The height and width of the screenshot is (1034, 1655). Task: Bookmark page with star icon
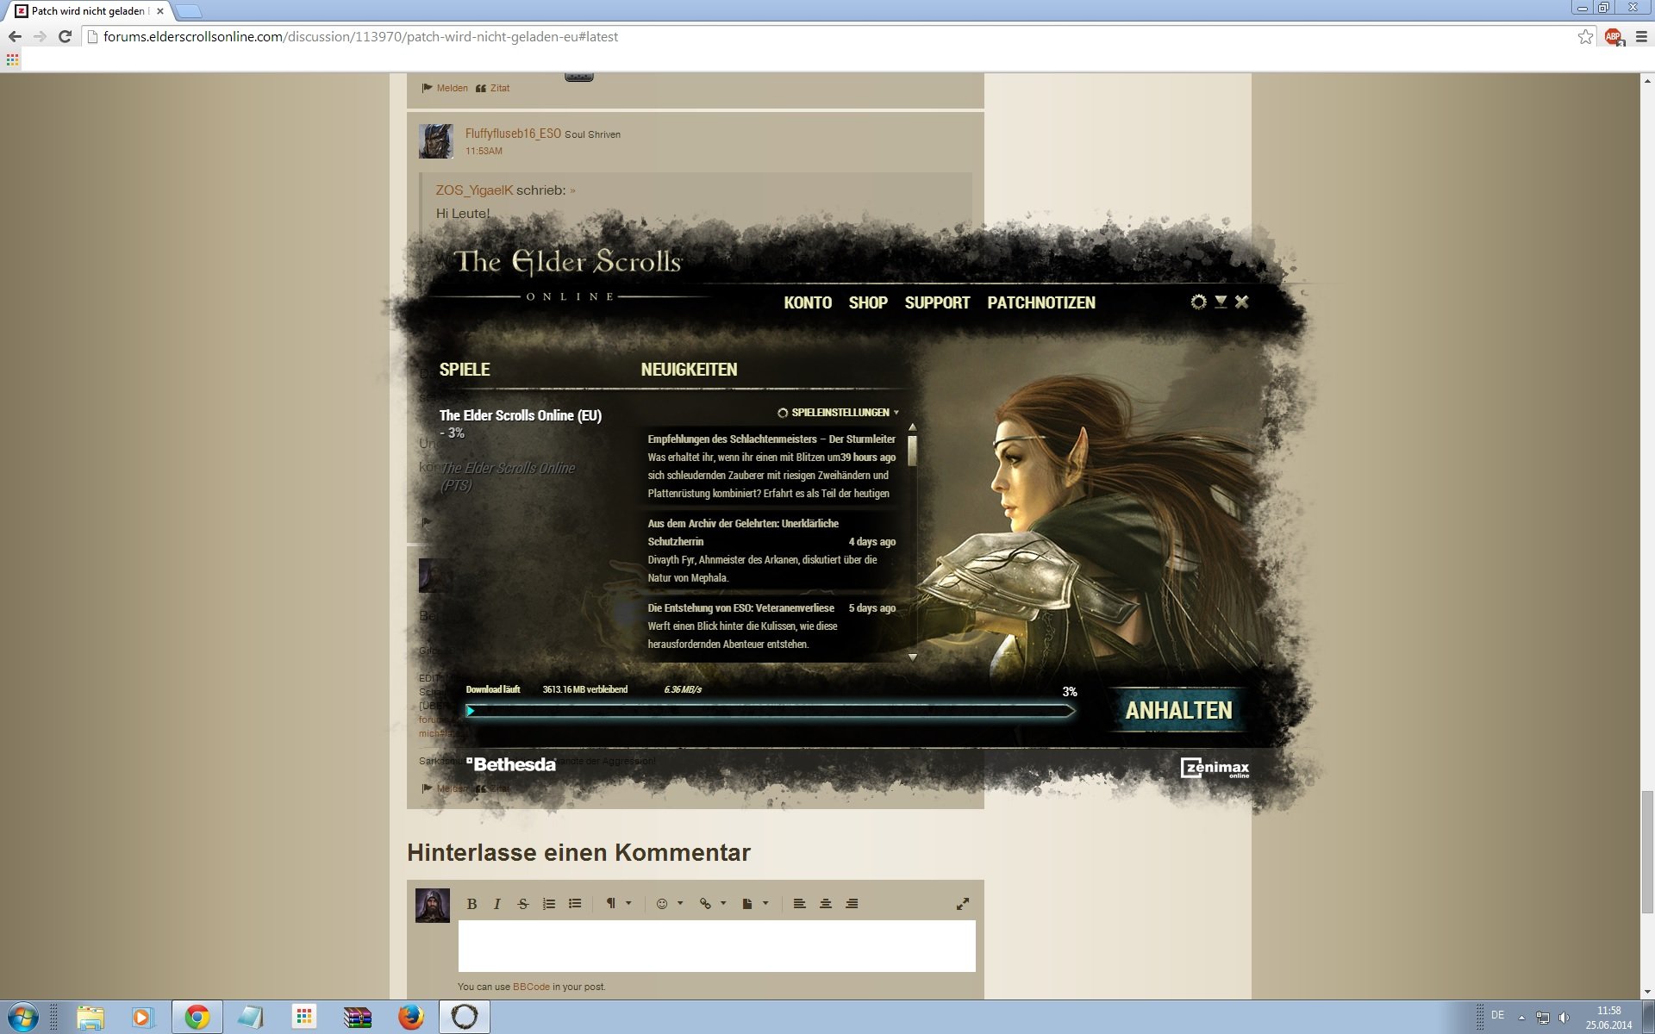pos(1584,37)
